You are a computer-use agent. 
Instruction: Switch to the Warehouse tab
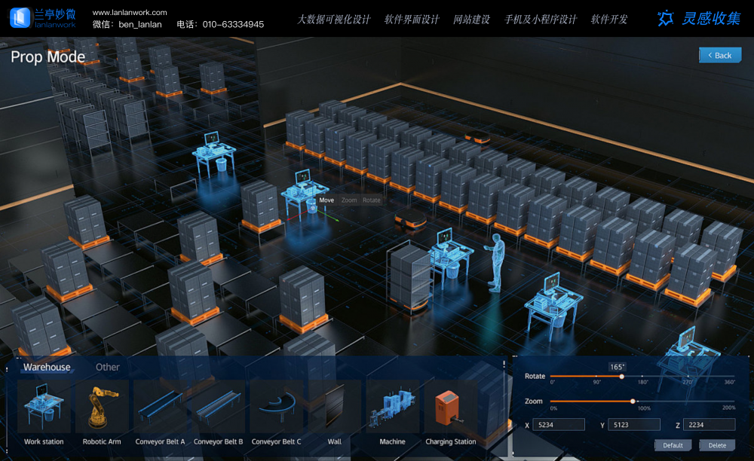click(x=47, y=368)
